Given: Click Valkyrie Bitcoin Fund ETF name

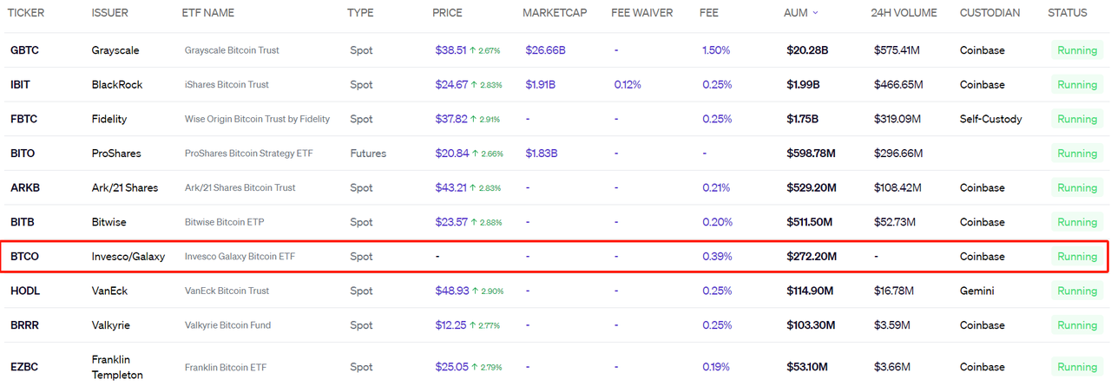Looking at the screenshot, I should click(x=227, y=325).
